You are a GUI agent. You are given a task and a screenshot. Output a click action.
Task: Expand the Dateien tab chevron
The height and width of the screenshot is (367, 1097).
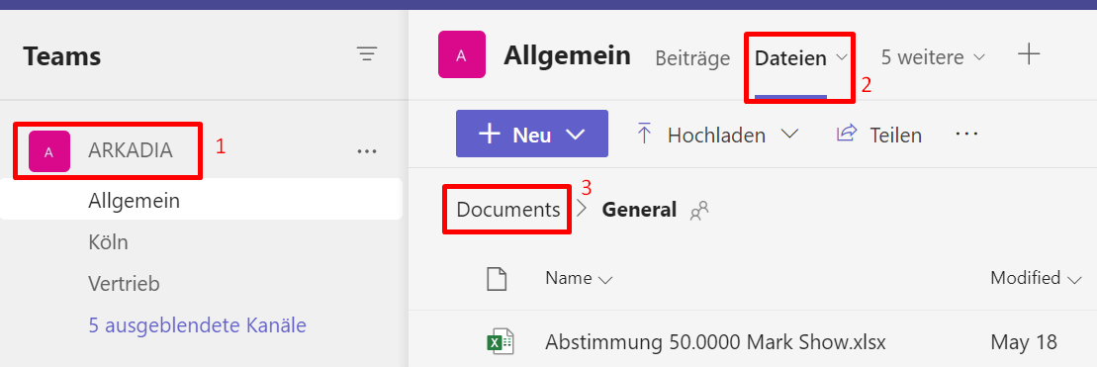click(843, 57)
